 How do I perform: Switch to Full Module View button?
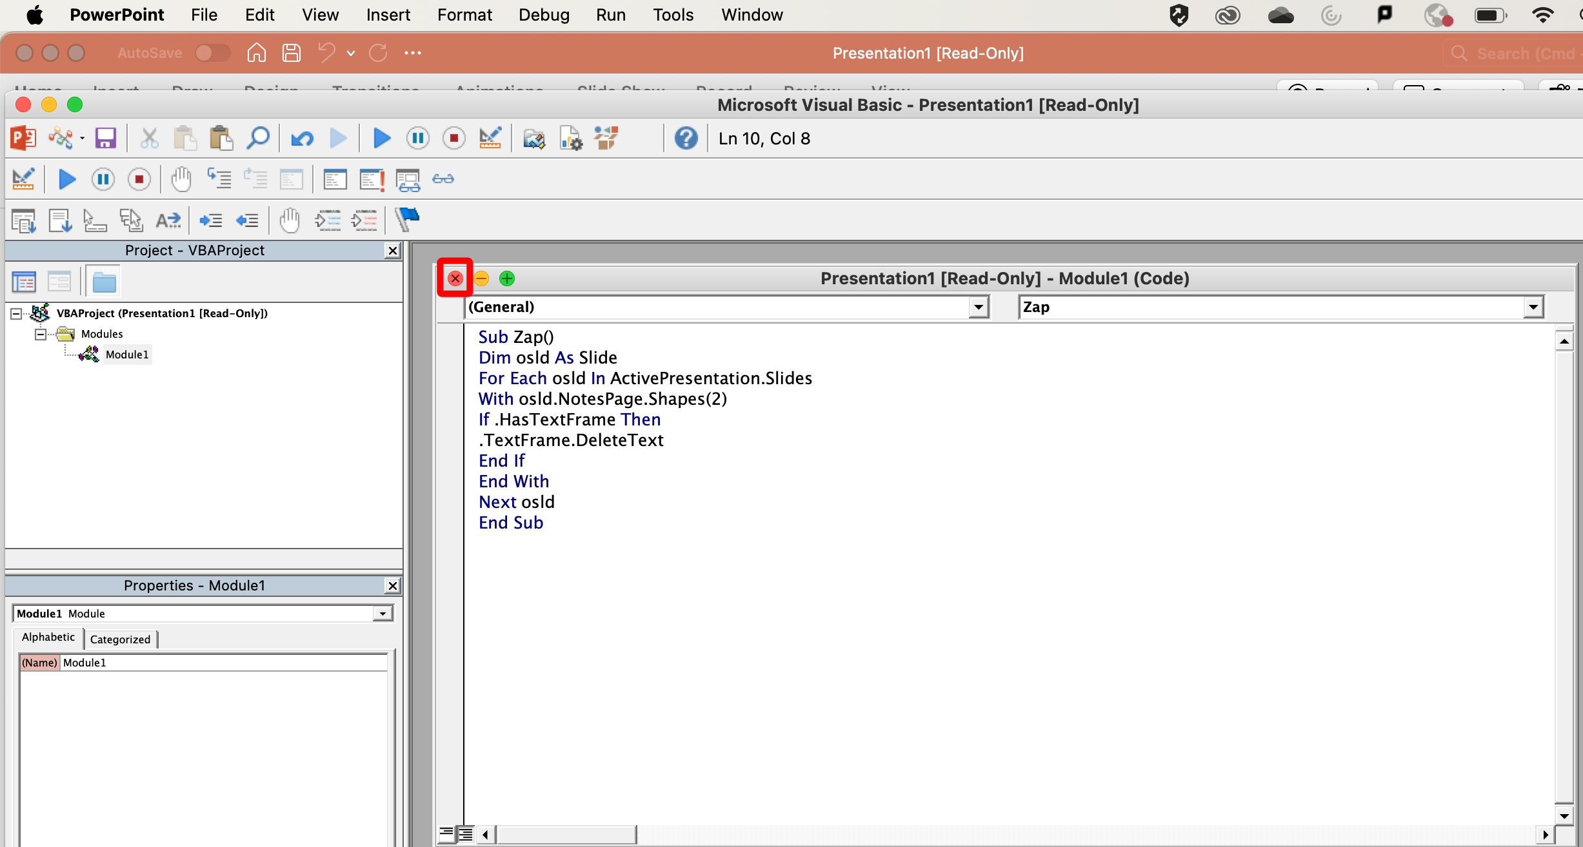[466, 834]
